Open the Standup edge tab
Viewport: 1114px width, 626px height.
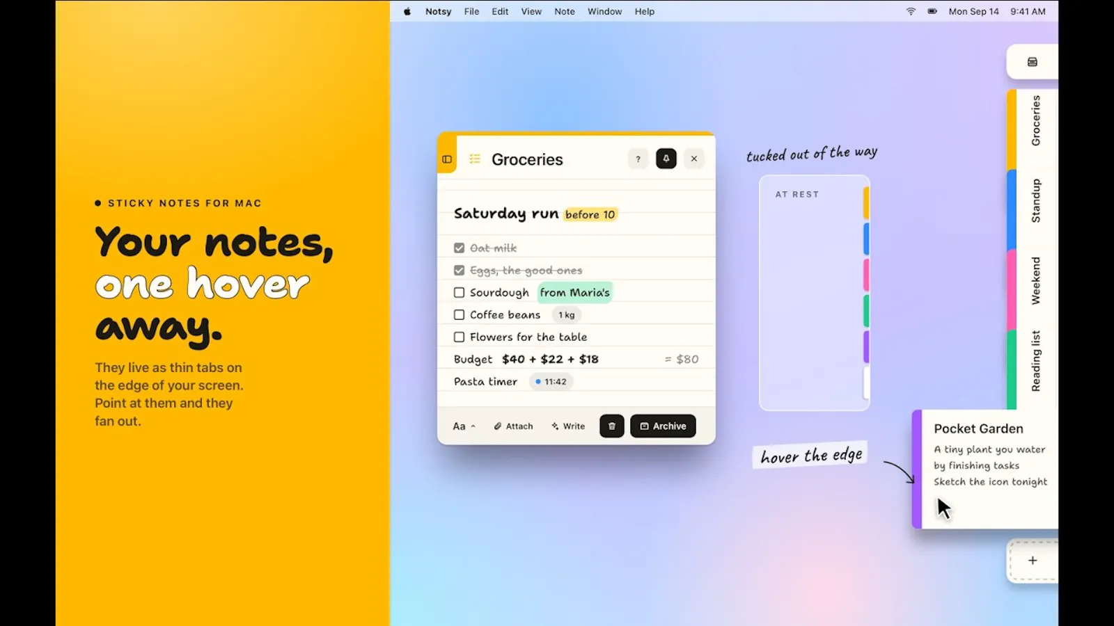pos(1033,209)
